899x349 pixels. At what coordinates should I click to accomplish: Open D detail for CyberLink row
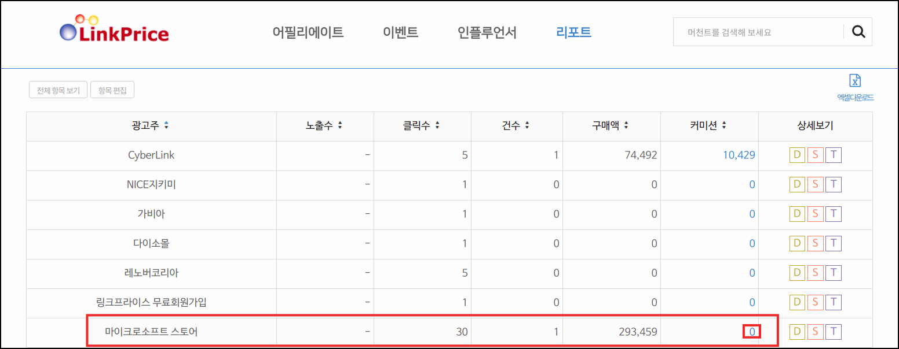(x=797, y=155)
